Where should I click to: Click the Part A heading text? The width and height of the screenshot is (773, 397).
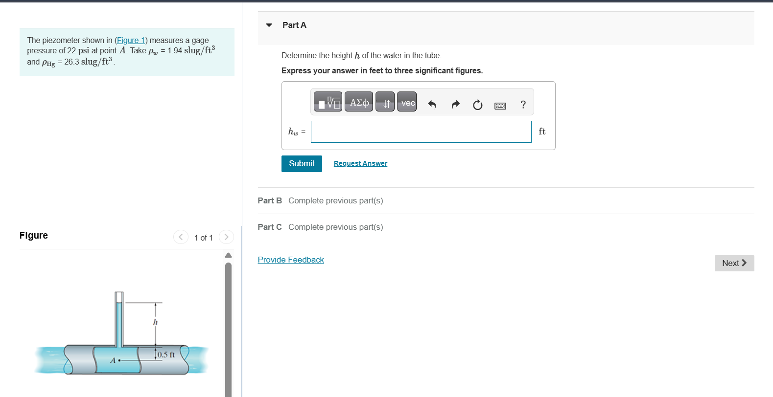pyautogui.click(x=294, y=25)
